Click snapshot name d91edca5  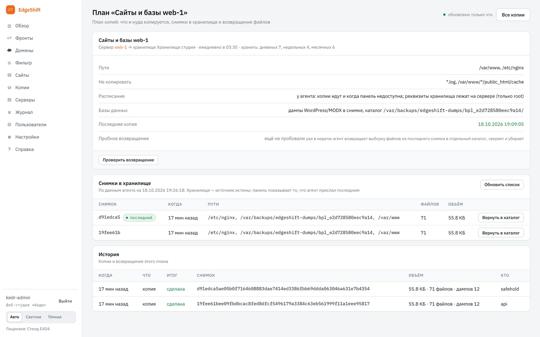click(109, 217)
